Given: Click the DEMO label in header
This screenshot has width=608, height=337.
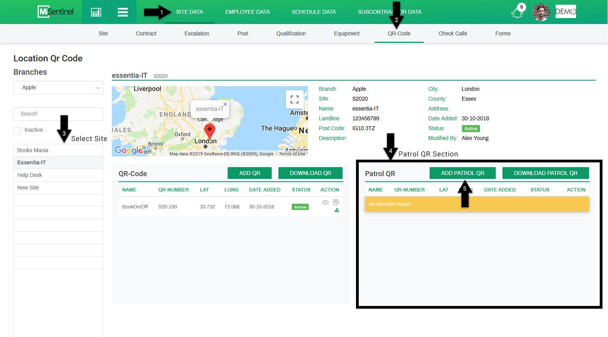Looking at the screenshot, I should coord(565,12).
